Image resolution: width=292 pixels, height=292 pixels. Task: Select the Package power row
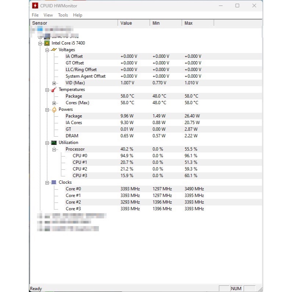point(74,116)
